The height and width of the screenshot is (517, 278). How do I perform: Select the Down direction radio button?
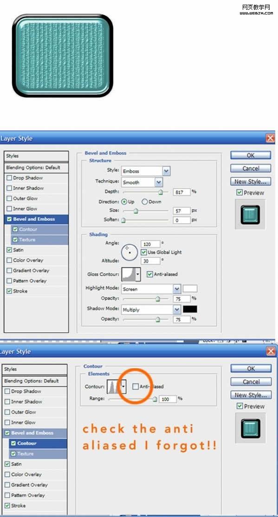click(144, 201)
